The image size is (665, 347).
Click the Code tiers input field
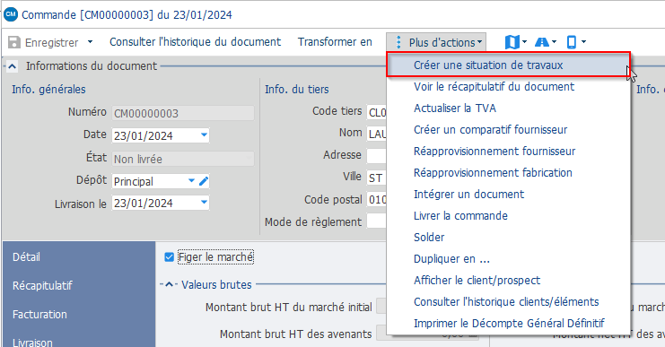tap(377, 112)
